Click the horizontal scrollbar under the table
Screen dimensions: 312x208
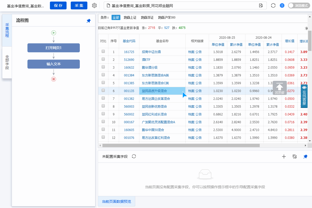pos(181,146)
